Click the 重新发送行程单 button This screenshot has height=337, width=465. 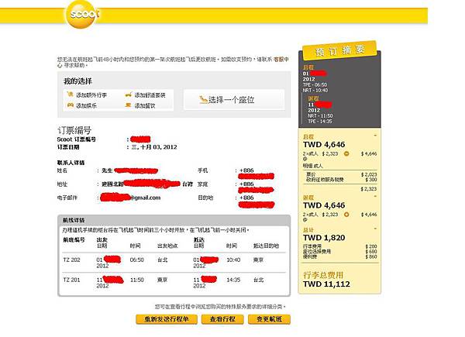click(x=167, y=319)
